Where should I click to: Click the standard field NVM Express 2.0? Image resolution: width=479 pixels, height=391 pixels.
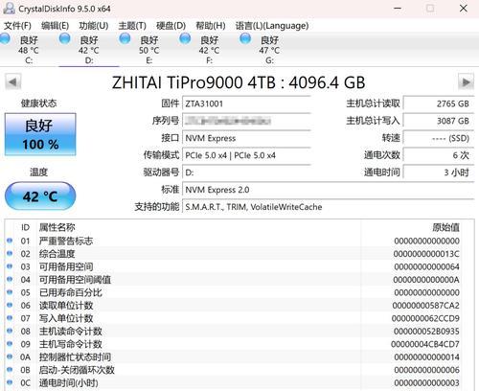click(x=329, y=190)
